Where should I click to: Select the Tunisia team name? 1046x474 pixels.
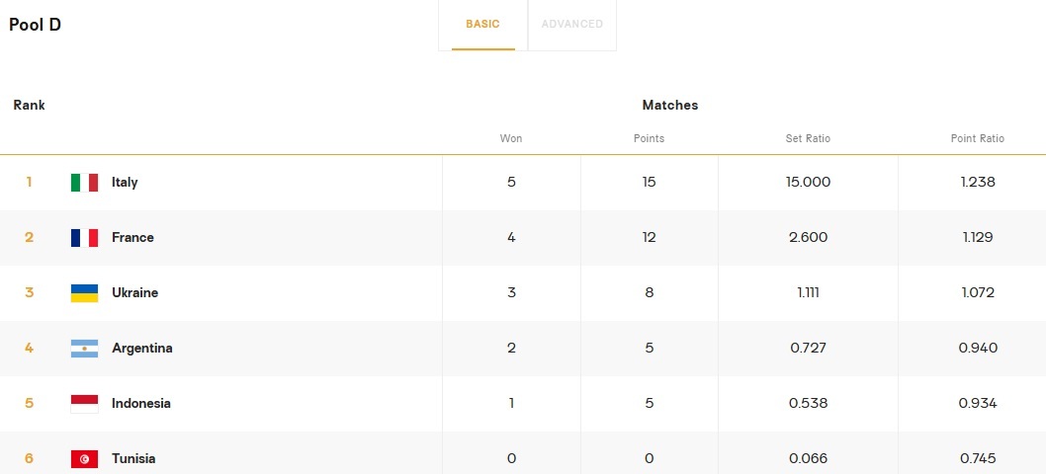coord(133,459)
